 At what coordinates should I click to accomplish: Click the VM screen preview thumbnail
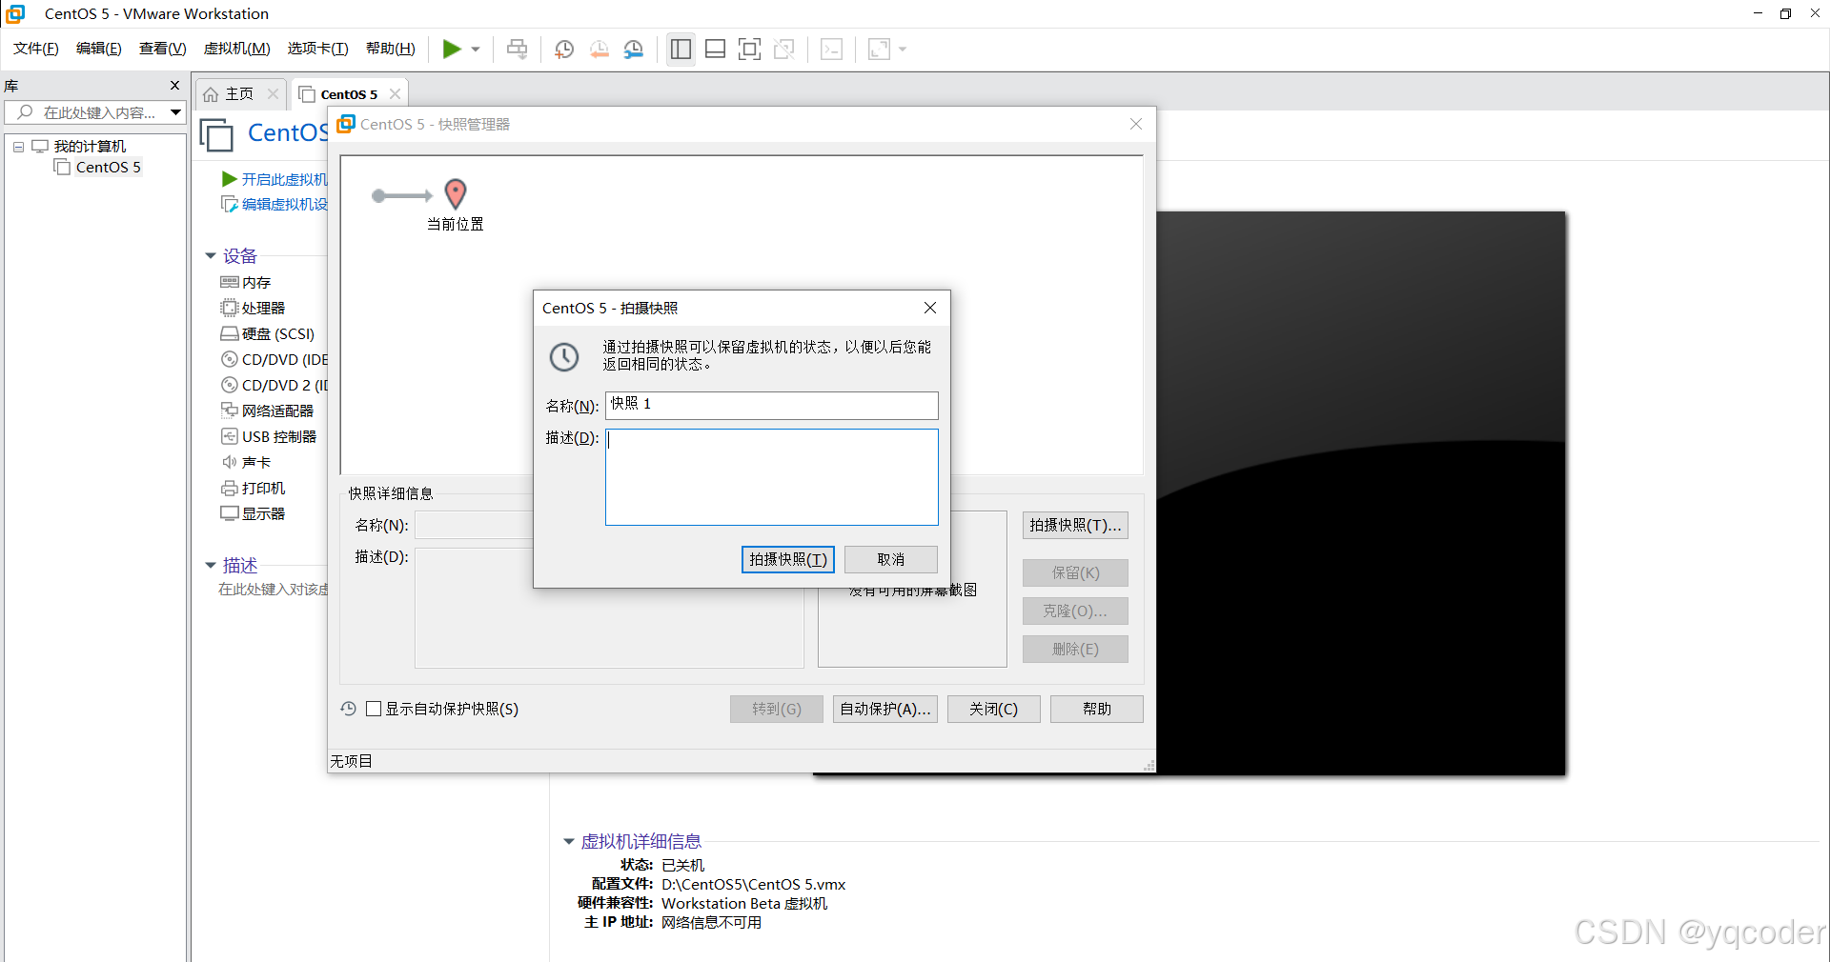(1360, 492)
